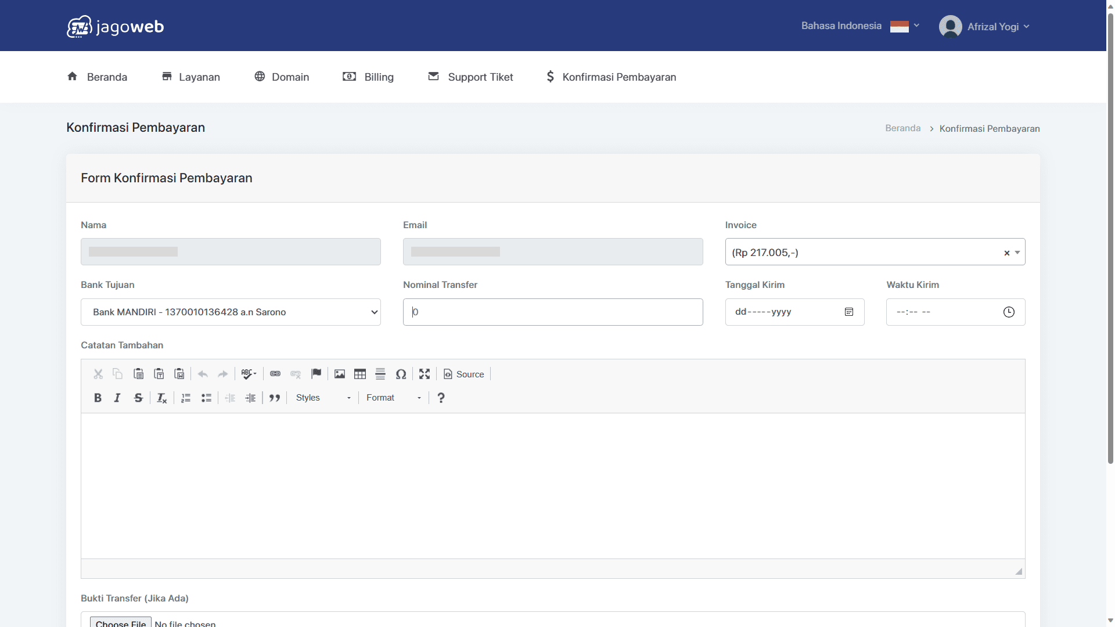Open the Billing menu item
Image resolution: width=1115 pixels, height=627 pixels.
point(368,77)
